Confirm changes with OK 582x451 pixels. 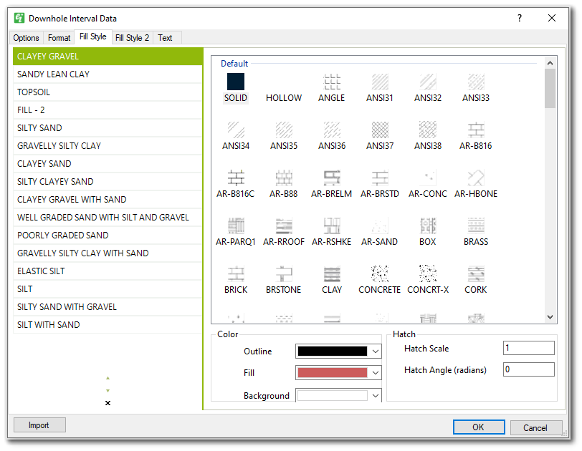(478, 427)
